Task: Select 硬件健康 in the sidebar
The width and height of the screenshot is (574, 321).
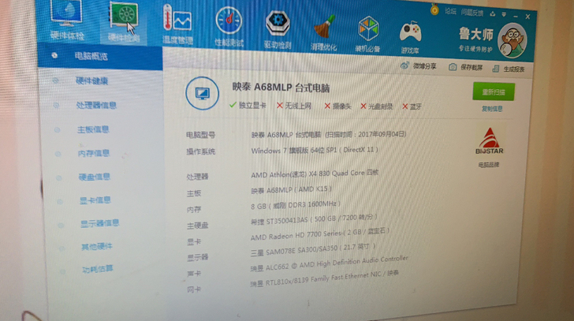Action: (91, 80)
